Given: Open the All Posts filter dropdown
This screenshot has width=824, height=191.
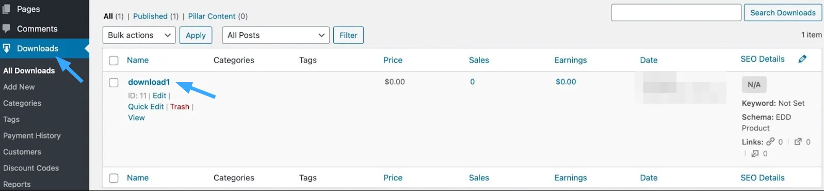Looking at the screenshot, I should pos(276,35).
